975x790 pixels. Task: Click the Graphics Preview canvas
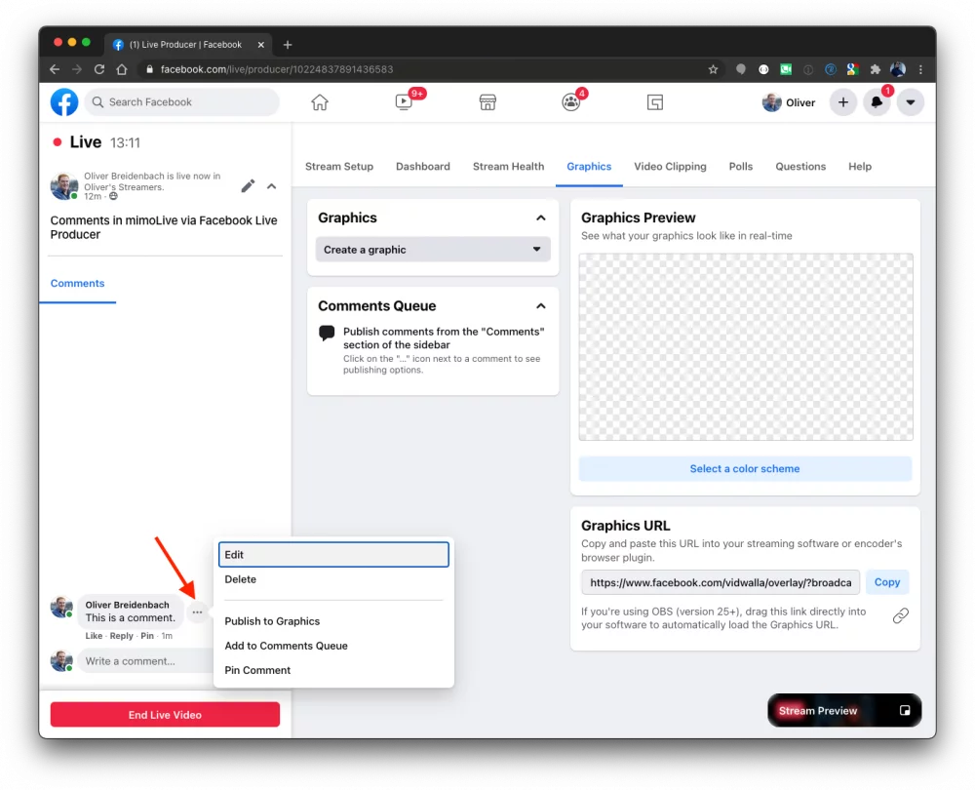pos(746,346)
